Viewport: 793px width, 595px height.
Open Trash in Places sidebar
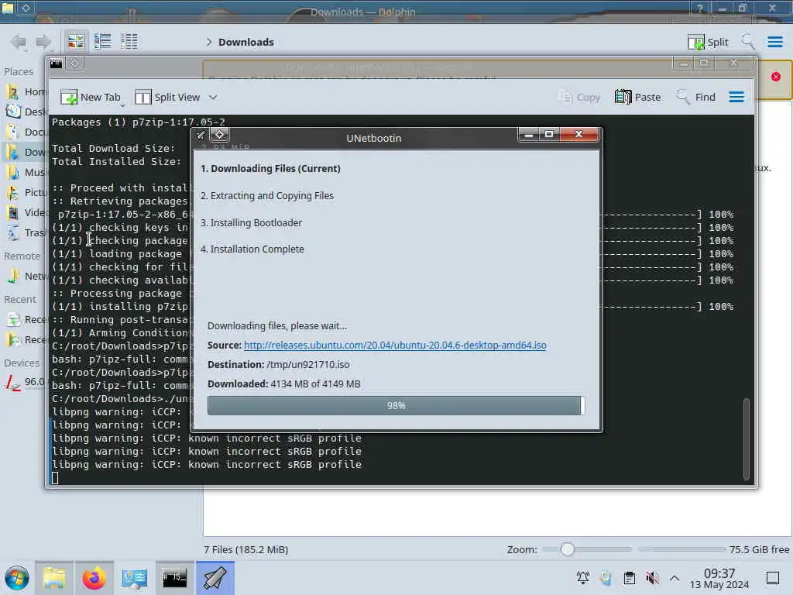coord(26,232)
